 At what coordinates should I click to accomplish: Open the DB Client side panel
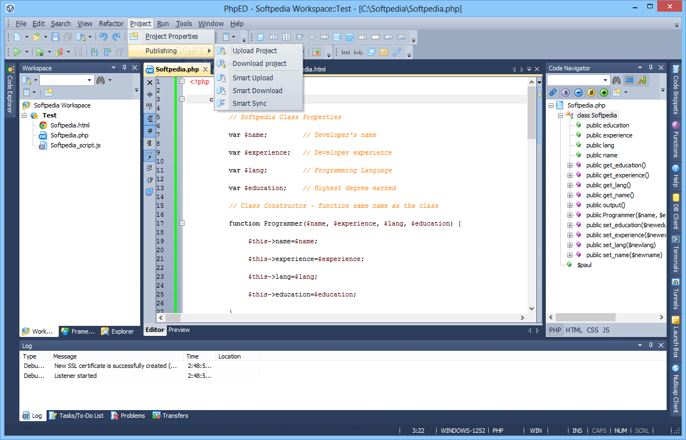675,212
